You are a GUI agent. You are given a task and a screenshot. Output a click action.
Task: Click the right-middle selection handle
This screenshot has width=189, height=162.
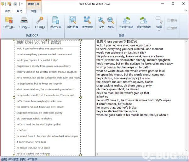pos(81,98)
